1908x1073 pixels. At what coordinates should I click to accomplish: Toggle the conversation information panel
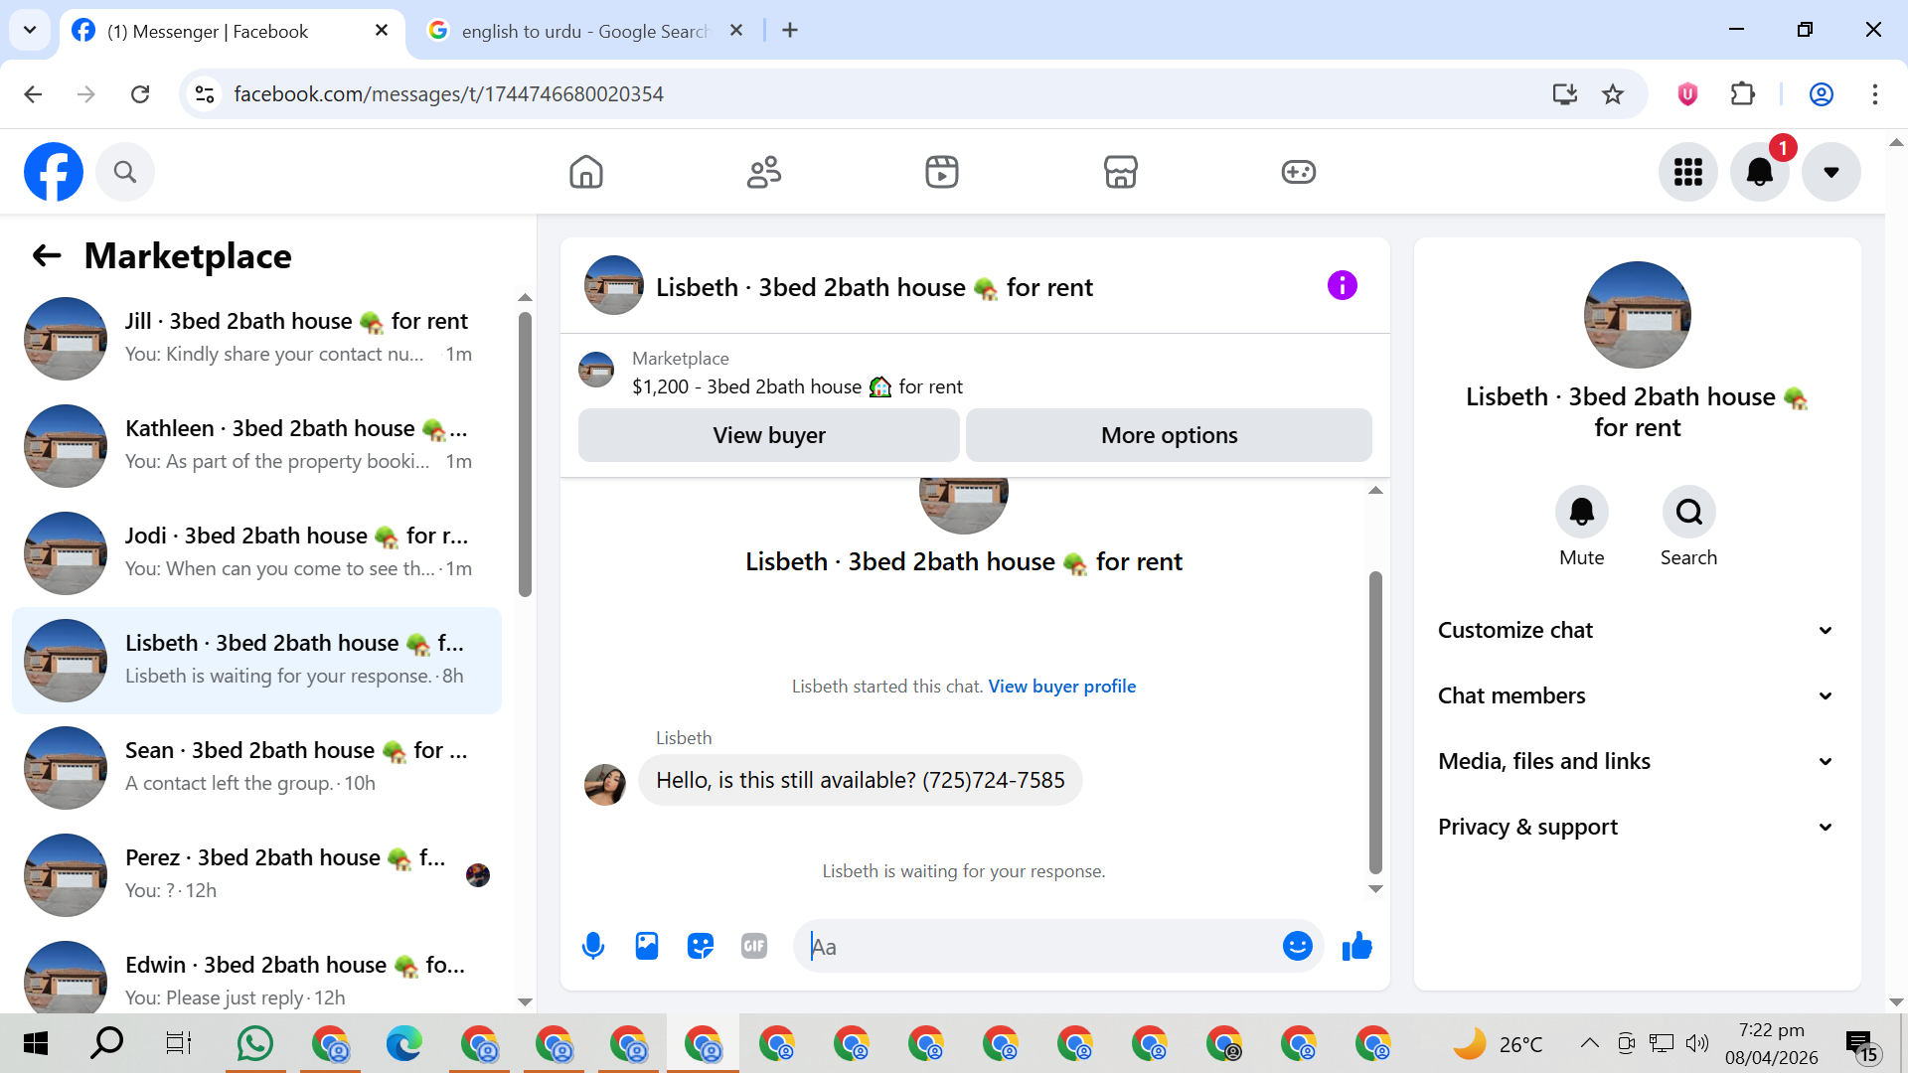[1342, 286]
